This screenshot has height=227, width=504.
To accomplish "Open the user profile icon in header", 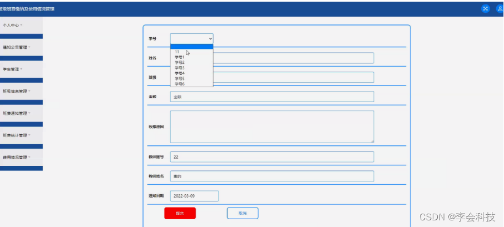I will pos(500,9).
